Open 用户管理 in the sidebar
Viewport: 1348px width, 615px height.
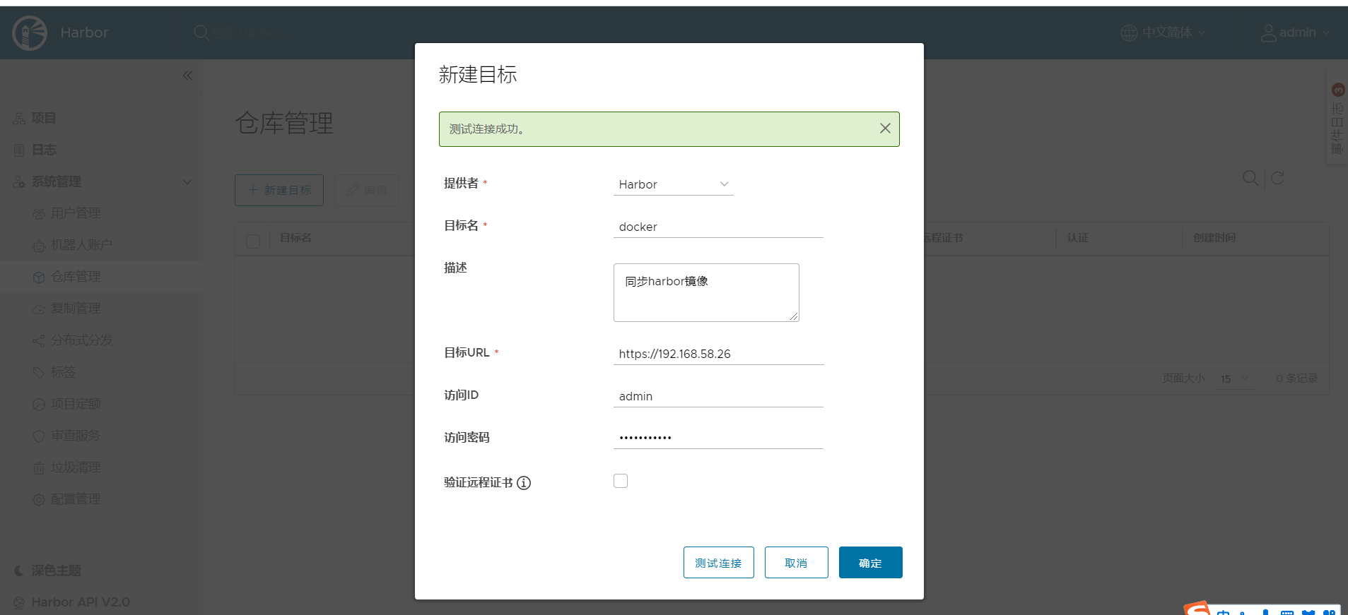click(76, 214)
